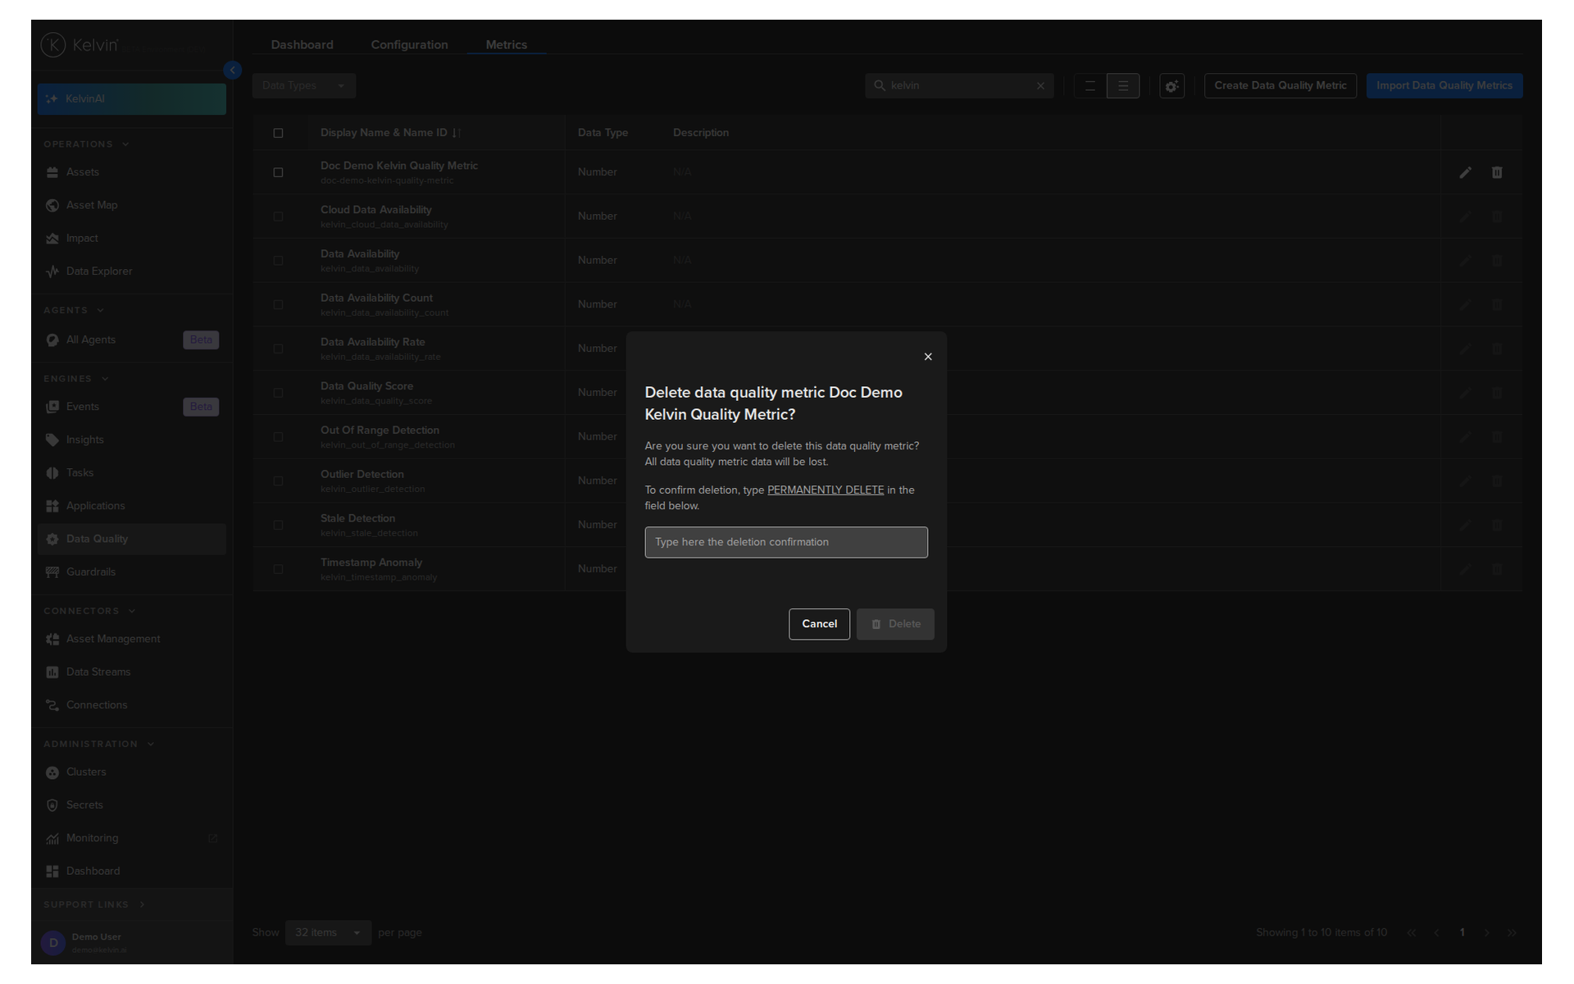Open the 32 items per page dropdown
1574x984 pixels.
[328, 933]
